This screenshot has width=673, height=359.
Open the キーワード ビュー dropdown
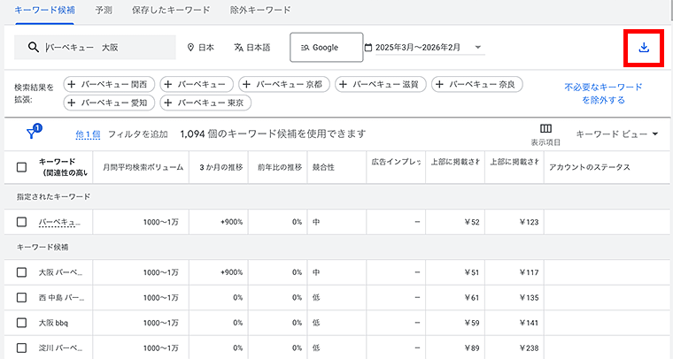[x=617, y=134]
